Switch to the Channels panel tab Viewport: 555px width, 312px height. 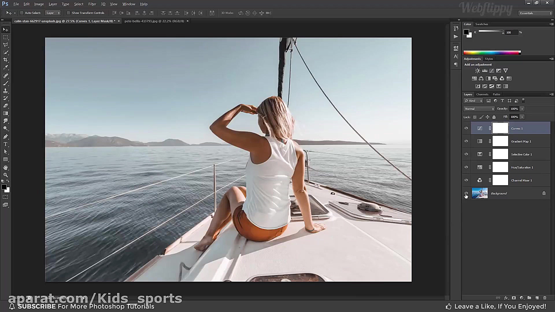point(482,94)
